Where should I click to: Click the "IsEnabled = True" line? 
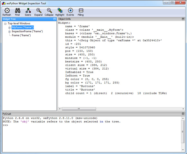[x=79, y=72]
